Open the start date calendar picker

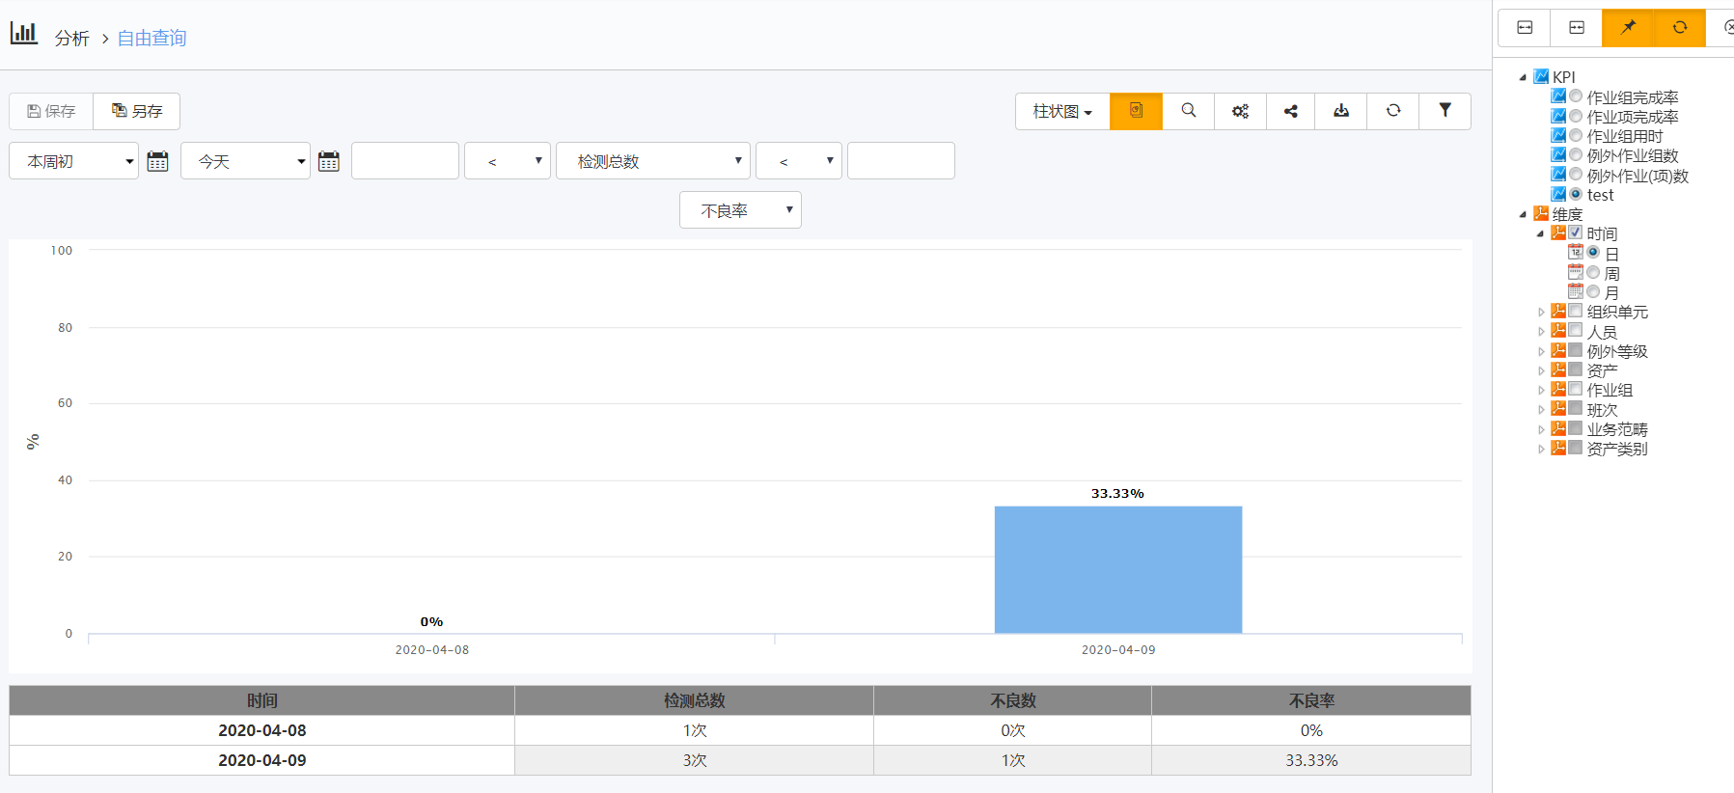(x=157, y=161)
